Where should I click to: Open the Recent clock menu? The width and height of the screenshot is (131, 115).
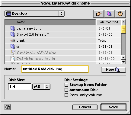tap(120, 14)
